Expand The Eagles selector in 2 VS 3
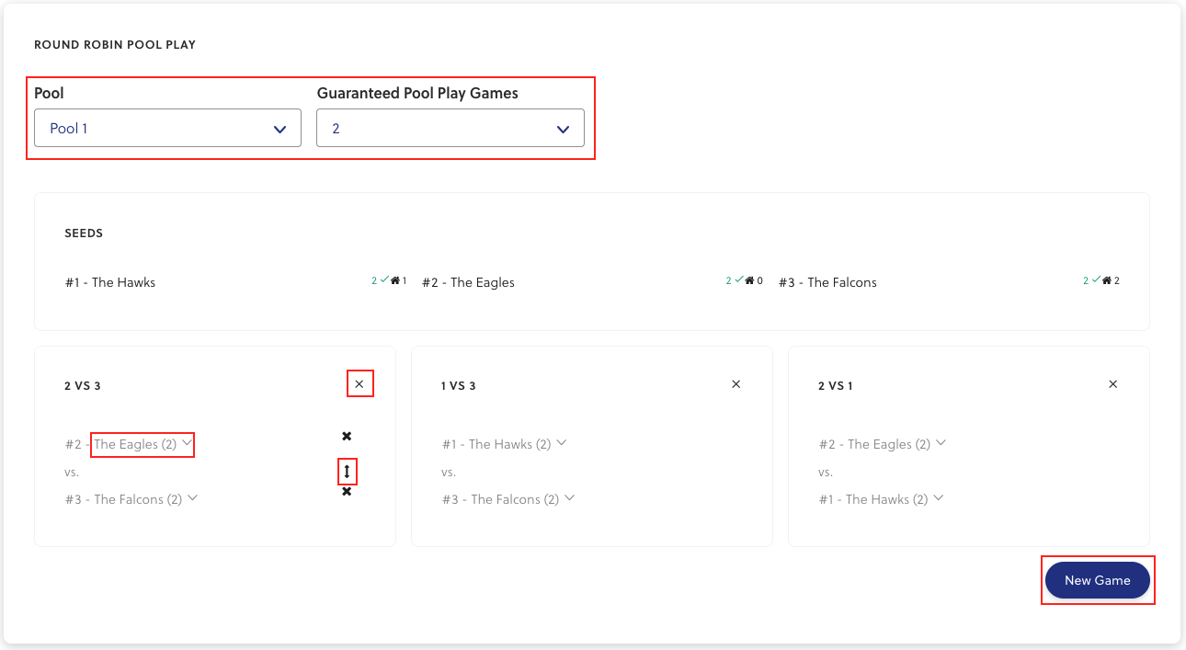Screen dimensions: 1186x650 click(x=143, y=444)
